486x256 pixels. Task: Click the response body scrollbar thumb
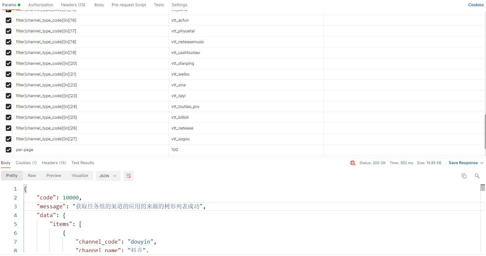pyautogui.click(x=483, y=188)
